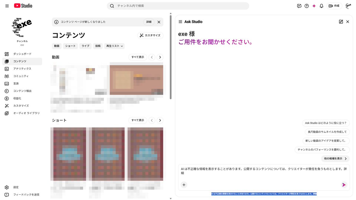Click next arrow in the 動画 section
Viewport: 356px width, 200px height.
pyautogui.click(x=160, y=57)
